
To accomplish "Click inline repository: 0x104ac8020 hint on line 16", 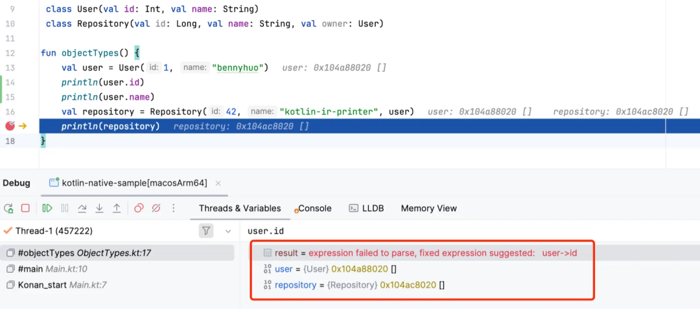I will click(x=620, y=111).
